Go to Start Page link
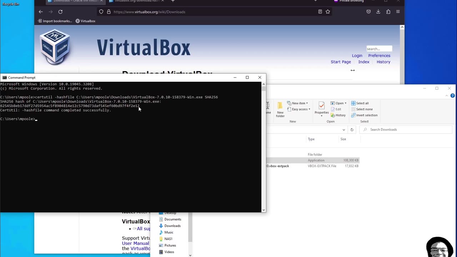The image size is (457, 257). click(341, 62)
